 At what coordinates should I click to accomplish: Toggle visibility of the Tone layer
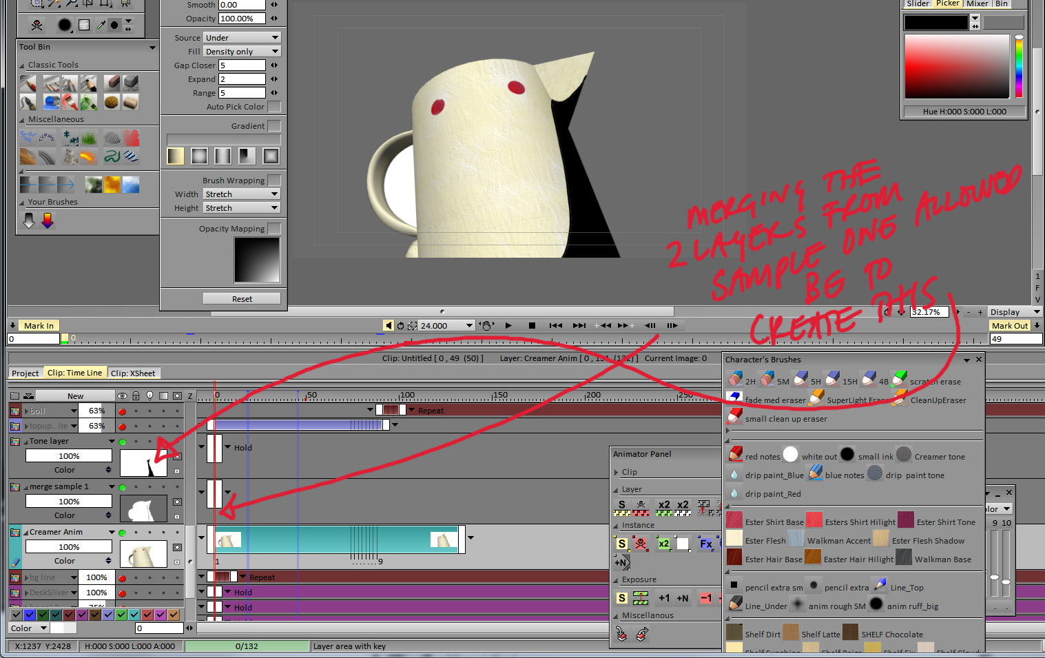(123, 442)
